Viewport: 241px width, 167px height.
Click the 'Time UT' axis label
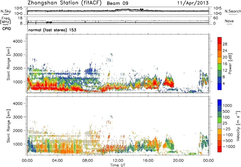pos(118,165)
